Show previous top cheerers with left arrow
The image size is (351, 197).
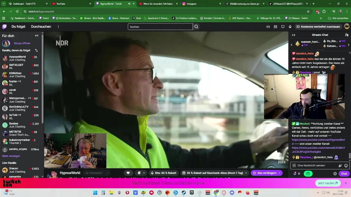[x=291, y=45]
